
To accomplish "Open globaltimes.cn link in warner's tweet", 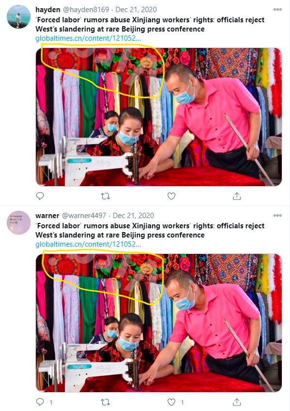I will [x=88, y=244].
